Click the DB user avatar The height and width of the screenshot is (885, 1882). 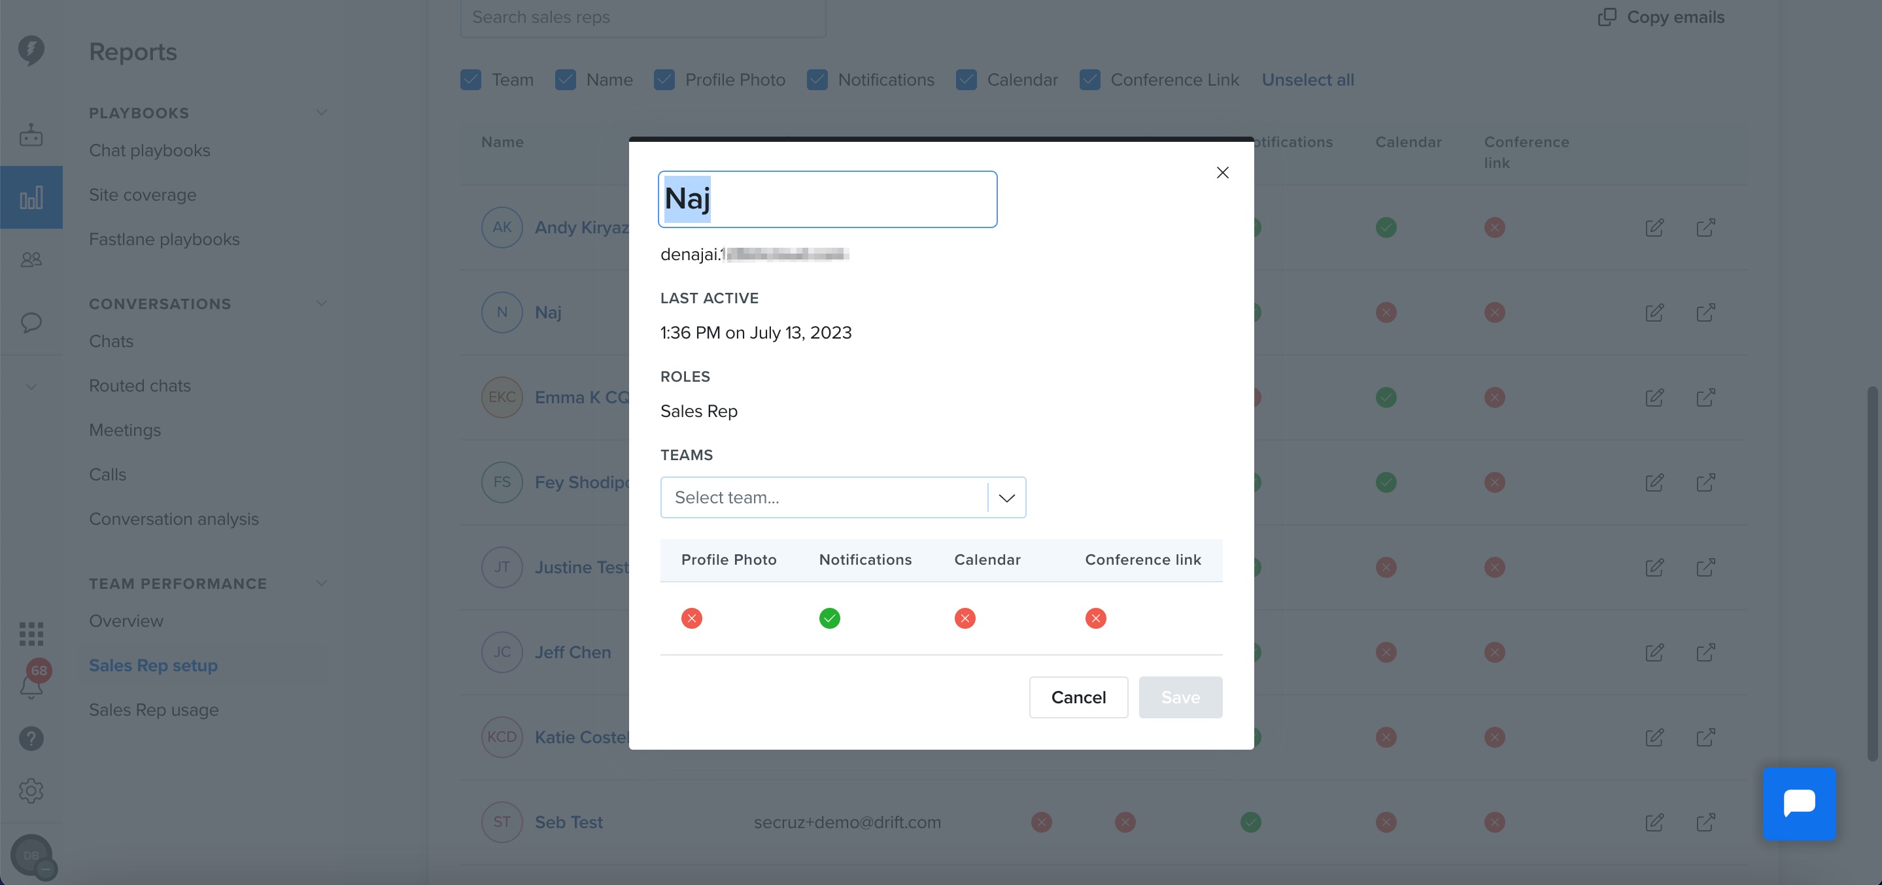[x=31, y=855]
